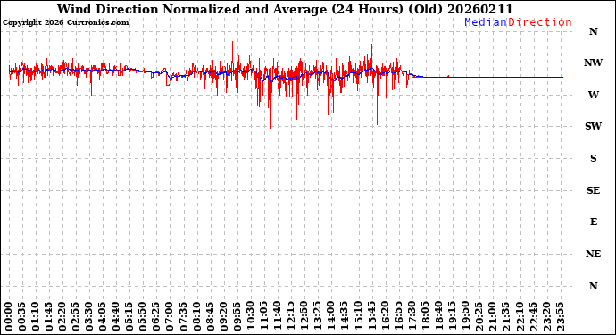Image resolution: width=616 pixels, height=335 pixels.
Task: Click the 21:00 time label
Action: coord(492,317)
